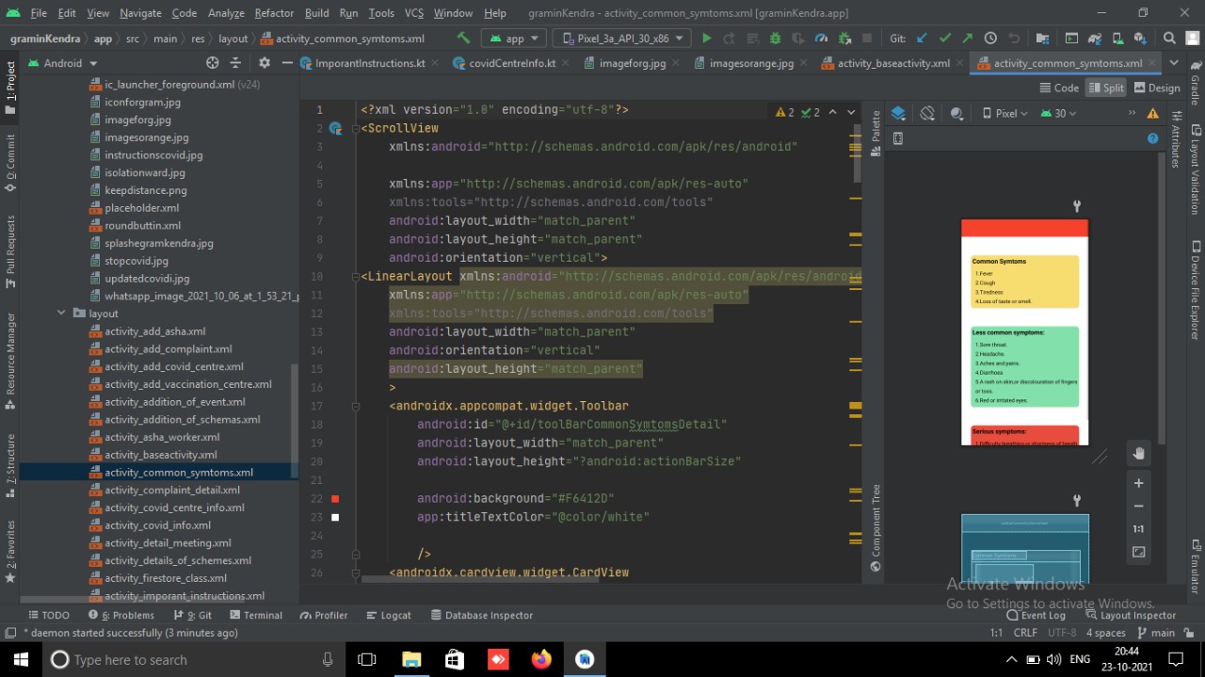Screen dimensions: 1205x677
Task: Open the Git commit checkmark icon
Action: tap(944, 39)
